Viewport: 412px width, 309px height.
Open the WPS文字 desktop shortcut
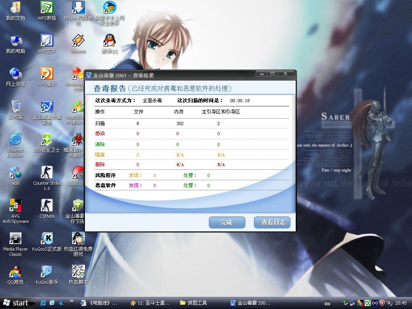coord(47,44)
